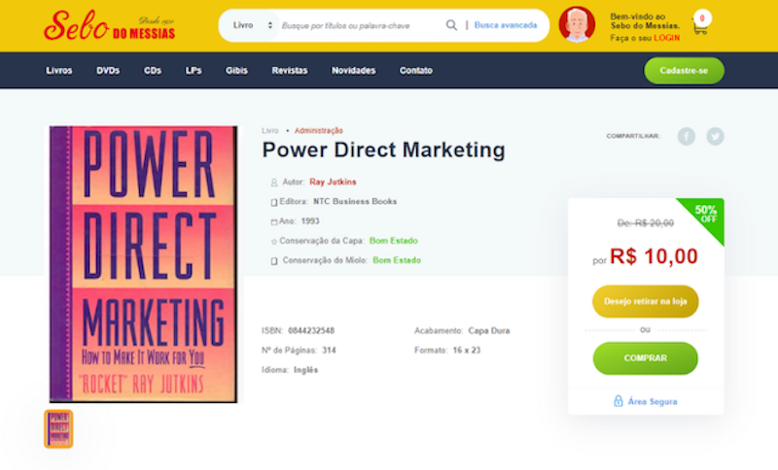Click the R$ 10,00 price text
The width and height of the screenshot is (778, 470).
click(654, 256)
